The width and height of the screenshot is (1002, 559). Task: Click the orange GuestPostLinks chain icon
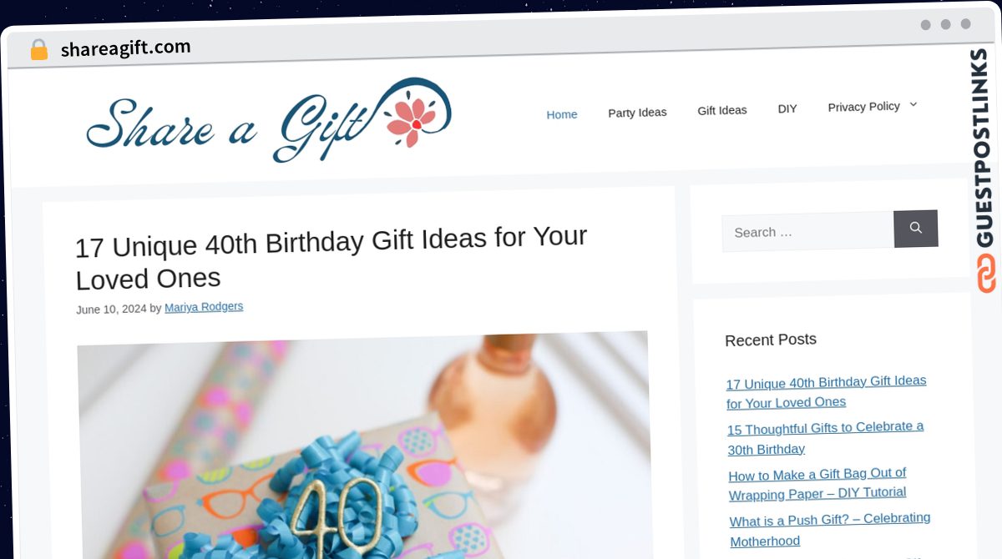tap(986, 274)
